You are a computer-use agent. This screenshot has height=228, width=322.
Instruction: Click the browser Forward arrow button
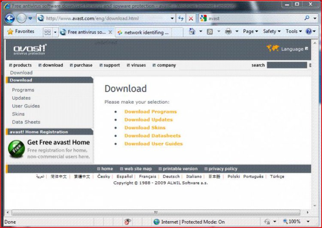point(21,18)
